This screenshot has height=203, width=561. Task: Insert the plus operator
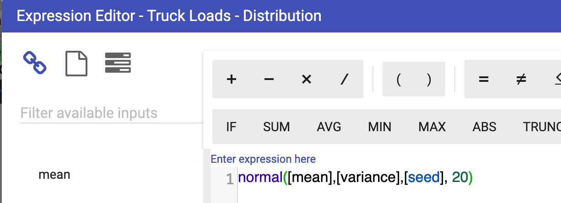pyautogui.click(x=232, y=80)
